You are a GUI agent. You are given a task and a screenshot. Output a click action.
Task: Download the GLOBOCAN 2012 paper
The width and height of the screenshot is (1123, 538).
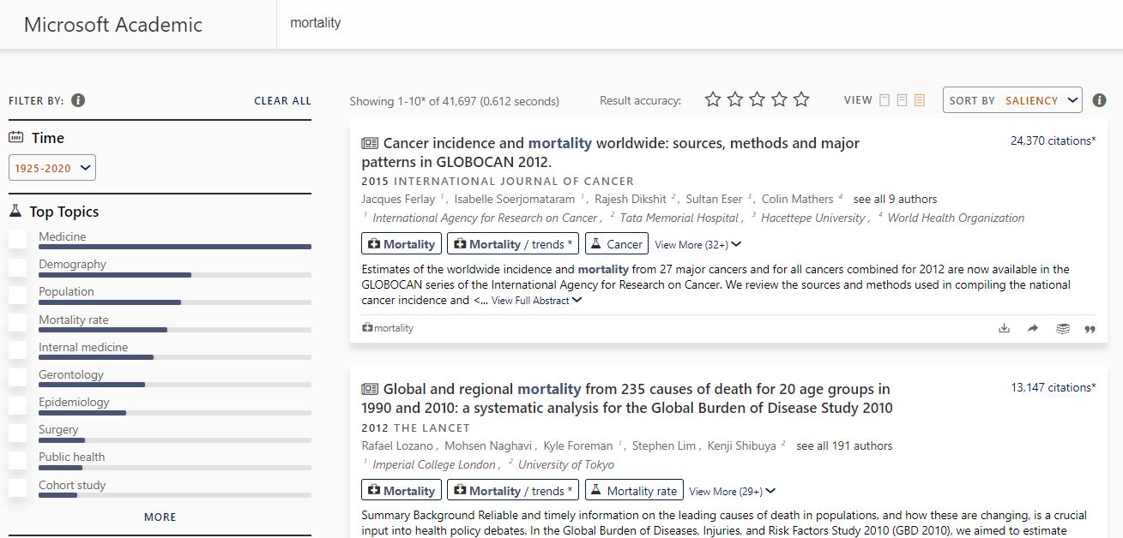[x=1004, y=328]
